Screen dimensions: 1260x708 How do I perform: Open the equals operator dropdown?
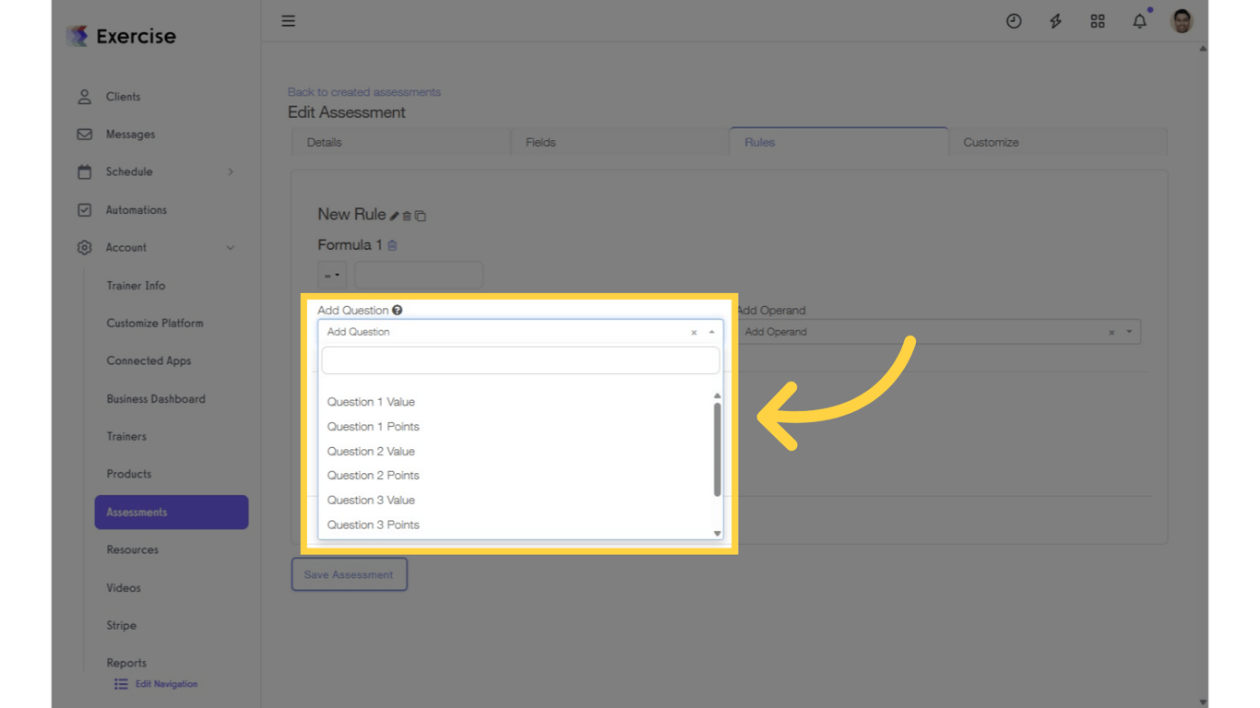(x=331, y=274)
